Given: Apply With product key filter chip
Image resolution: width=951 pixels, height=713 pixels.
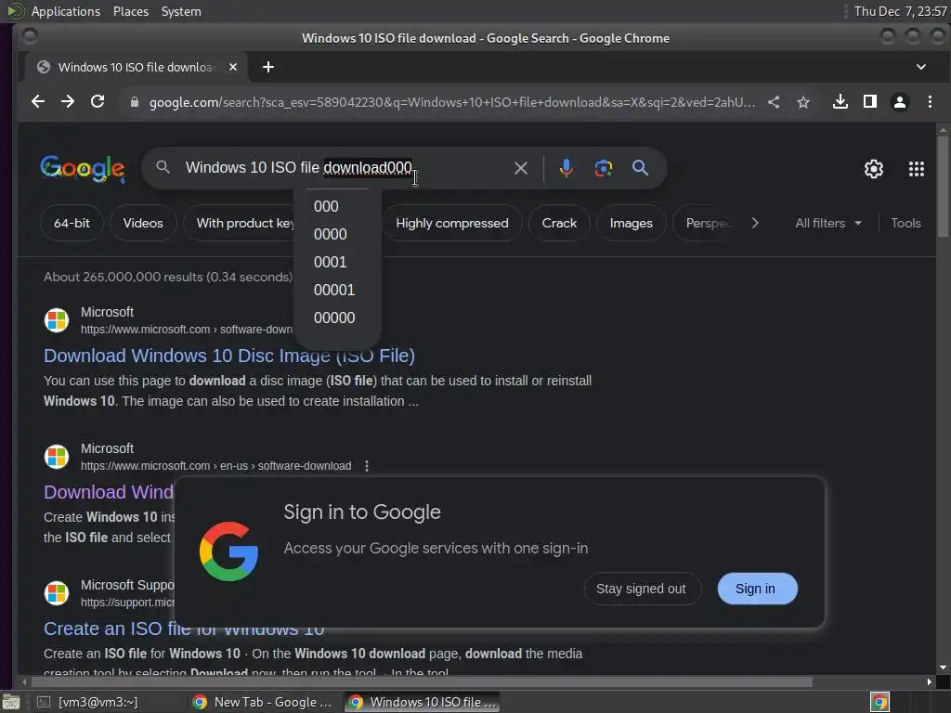Looking at the screenshot, I should click(x=239, y=223).
